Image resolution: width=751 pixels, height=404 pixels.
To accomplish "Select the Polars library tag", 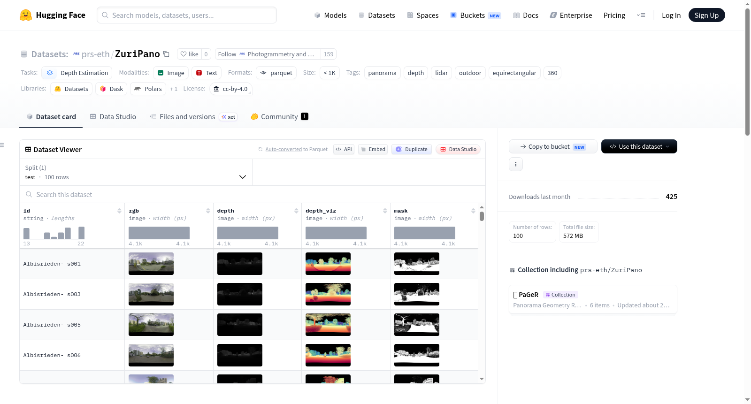I will tap(148, 89).
